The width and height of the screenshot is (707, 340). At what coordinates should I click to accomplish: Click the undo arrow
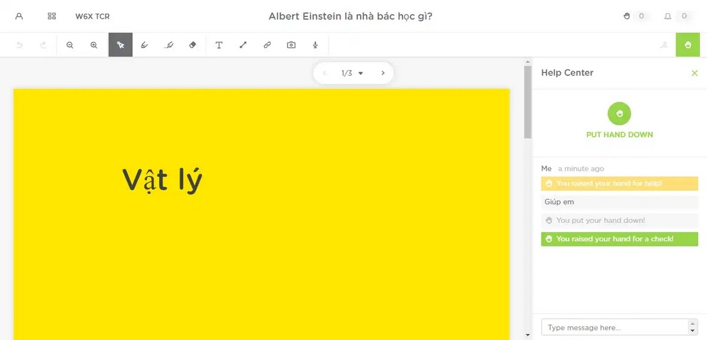(19, 45)
